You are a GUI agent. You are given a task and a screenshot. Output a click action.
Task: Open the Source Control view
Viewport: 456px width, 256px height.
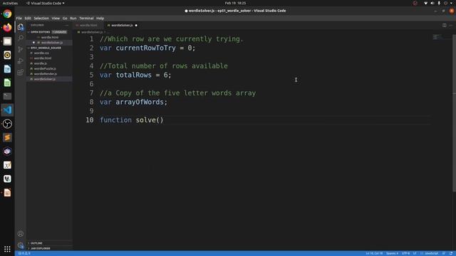click(21, 49)
